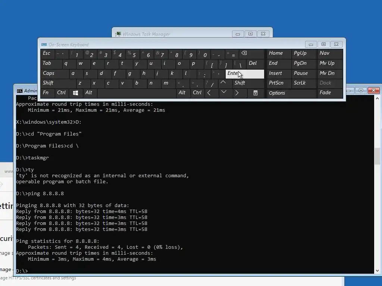Click the tilde backtick key
The image size is (382, 286).
pyautogui.click(x=62, y=54)
